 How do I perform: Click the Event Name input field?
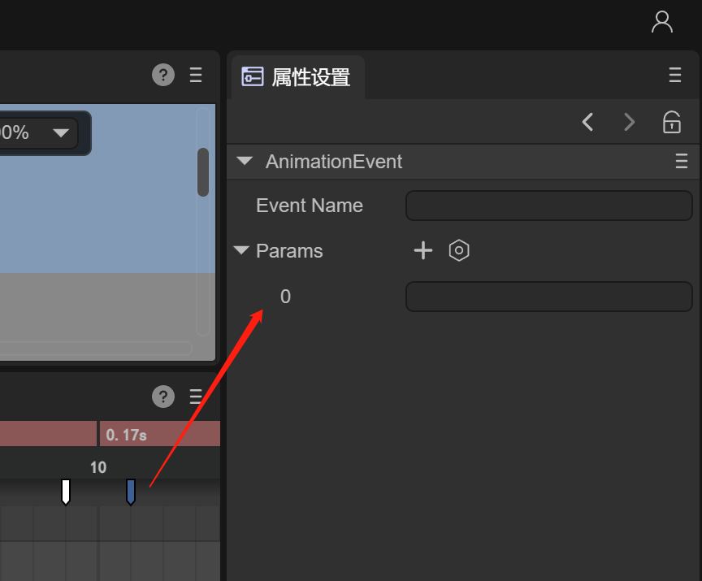548,206
